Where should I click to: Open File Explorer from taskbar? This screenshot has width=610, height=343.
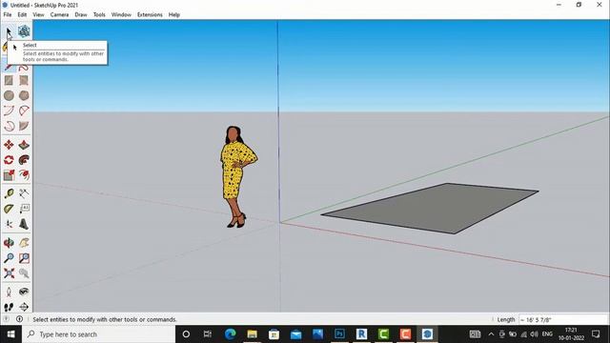click(252, 334)
